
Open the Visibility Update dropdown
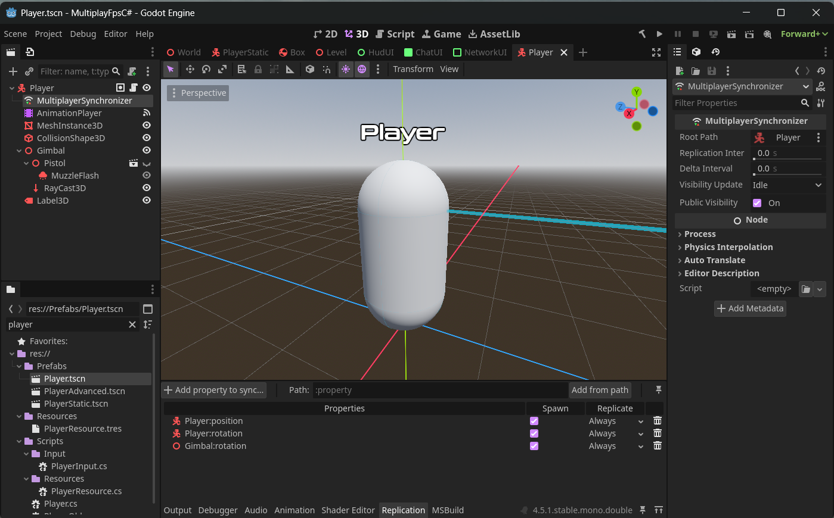pyautogui.click(x=787, y=185)
